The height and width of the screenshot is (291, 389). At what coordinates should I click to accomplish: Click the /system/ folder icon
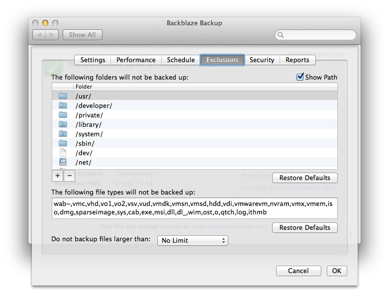coord(63,134)
